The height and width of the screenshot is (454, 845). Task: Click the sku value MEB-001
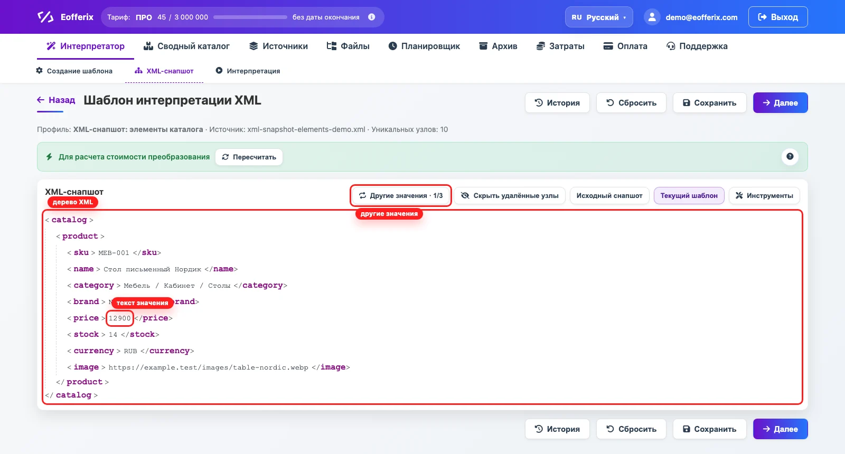[x=114, y=253]
